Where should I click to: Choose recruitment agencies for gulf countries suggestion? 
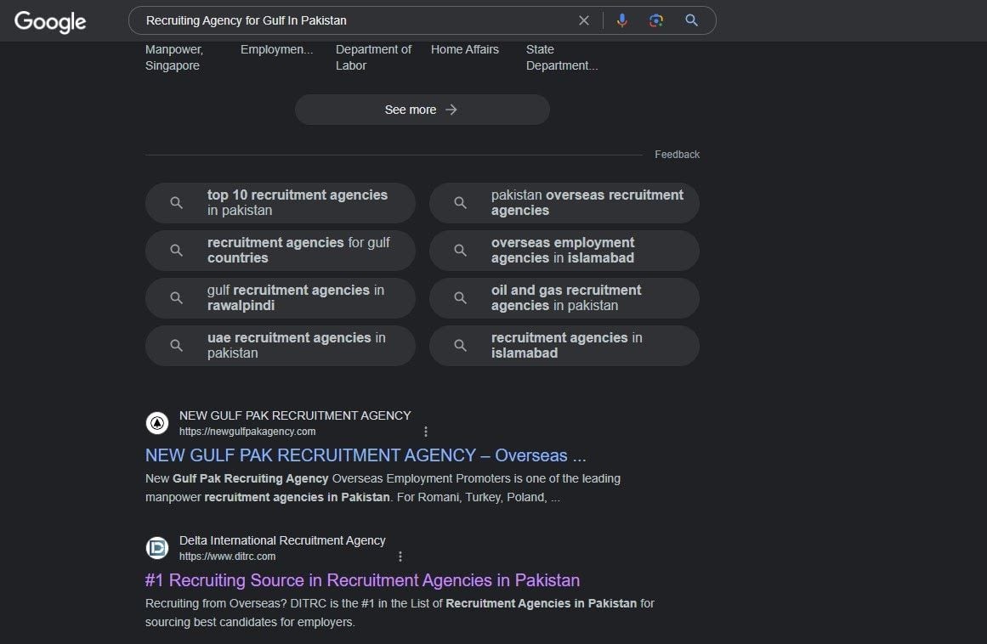(x=281, y=251)
